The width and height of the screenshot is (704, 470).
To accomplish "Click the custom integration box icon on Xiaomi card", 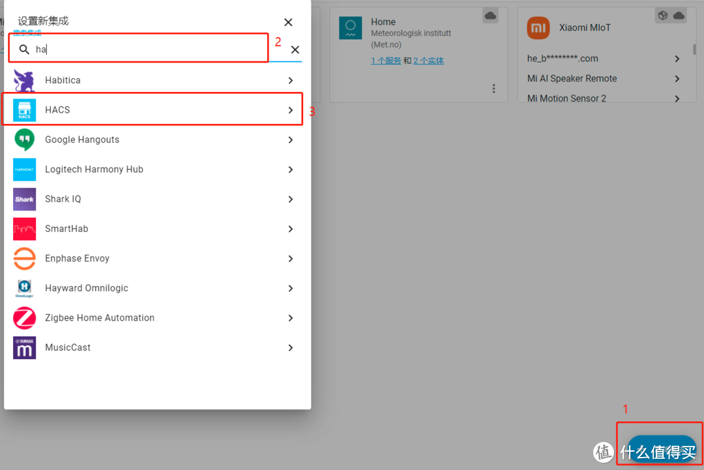I will pyautogui.click(x=663, y=16).
